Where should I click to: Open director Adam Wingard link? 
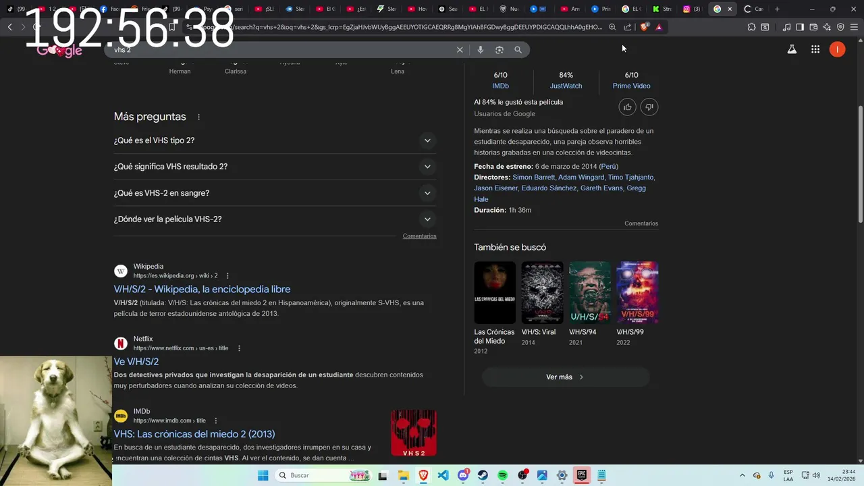(x=581, y=177)
